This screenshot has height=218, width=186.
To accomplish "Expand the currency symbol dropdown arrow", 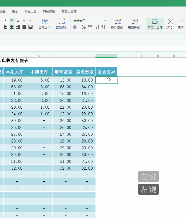I will pos(79,27).
